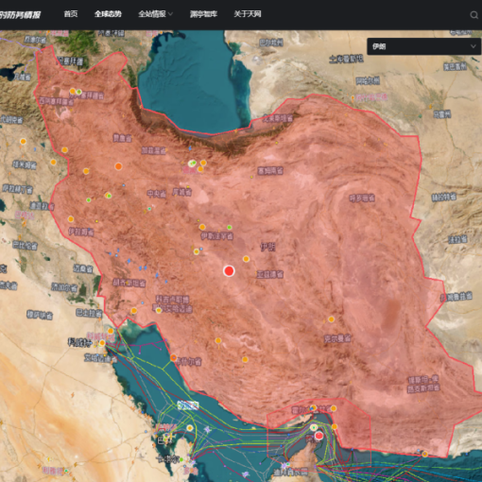482x482 pixels.
Task: Click orange marker beside northwest green marker
Action: click(x=73, y=92)
